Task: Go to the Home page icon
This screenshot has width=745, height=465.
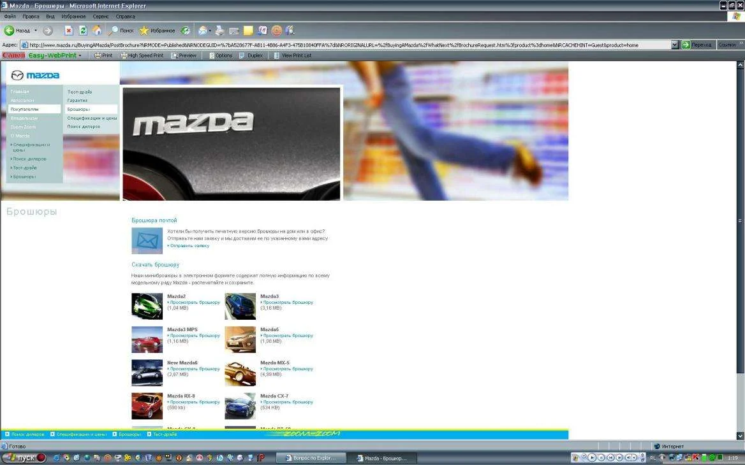Action: (98, 31)
